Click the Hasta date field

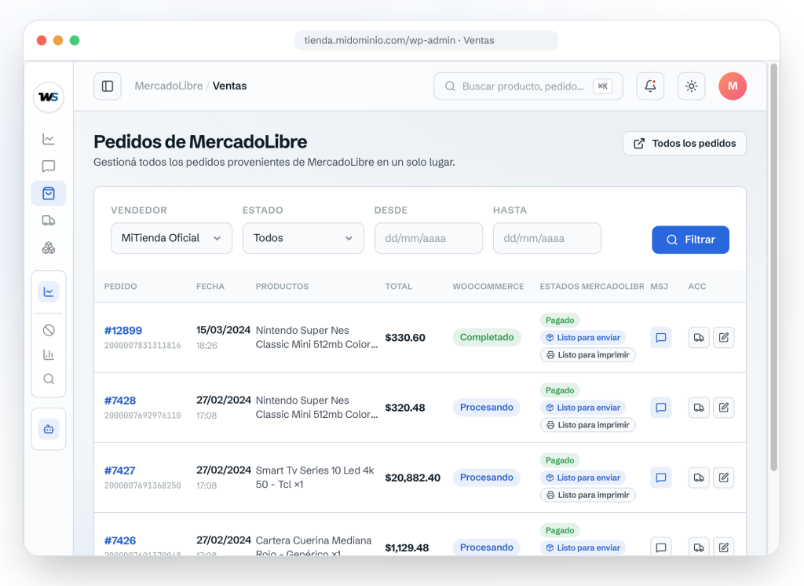pos(547,238)
